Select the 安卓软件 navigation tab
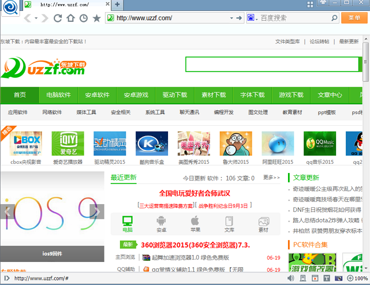 point(97,95)
